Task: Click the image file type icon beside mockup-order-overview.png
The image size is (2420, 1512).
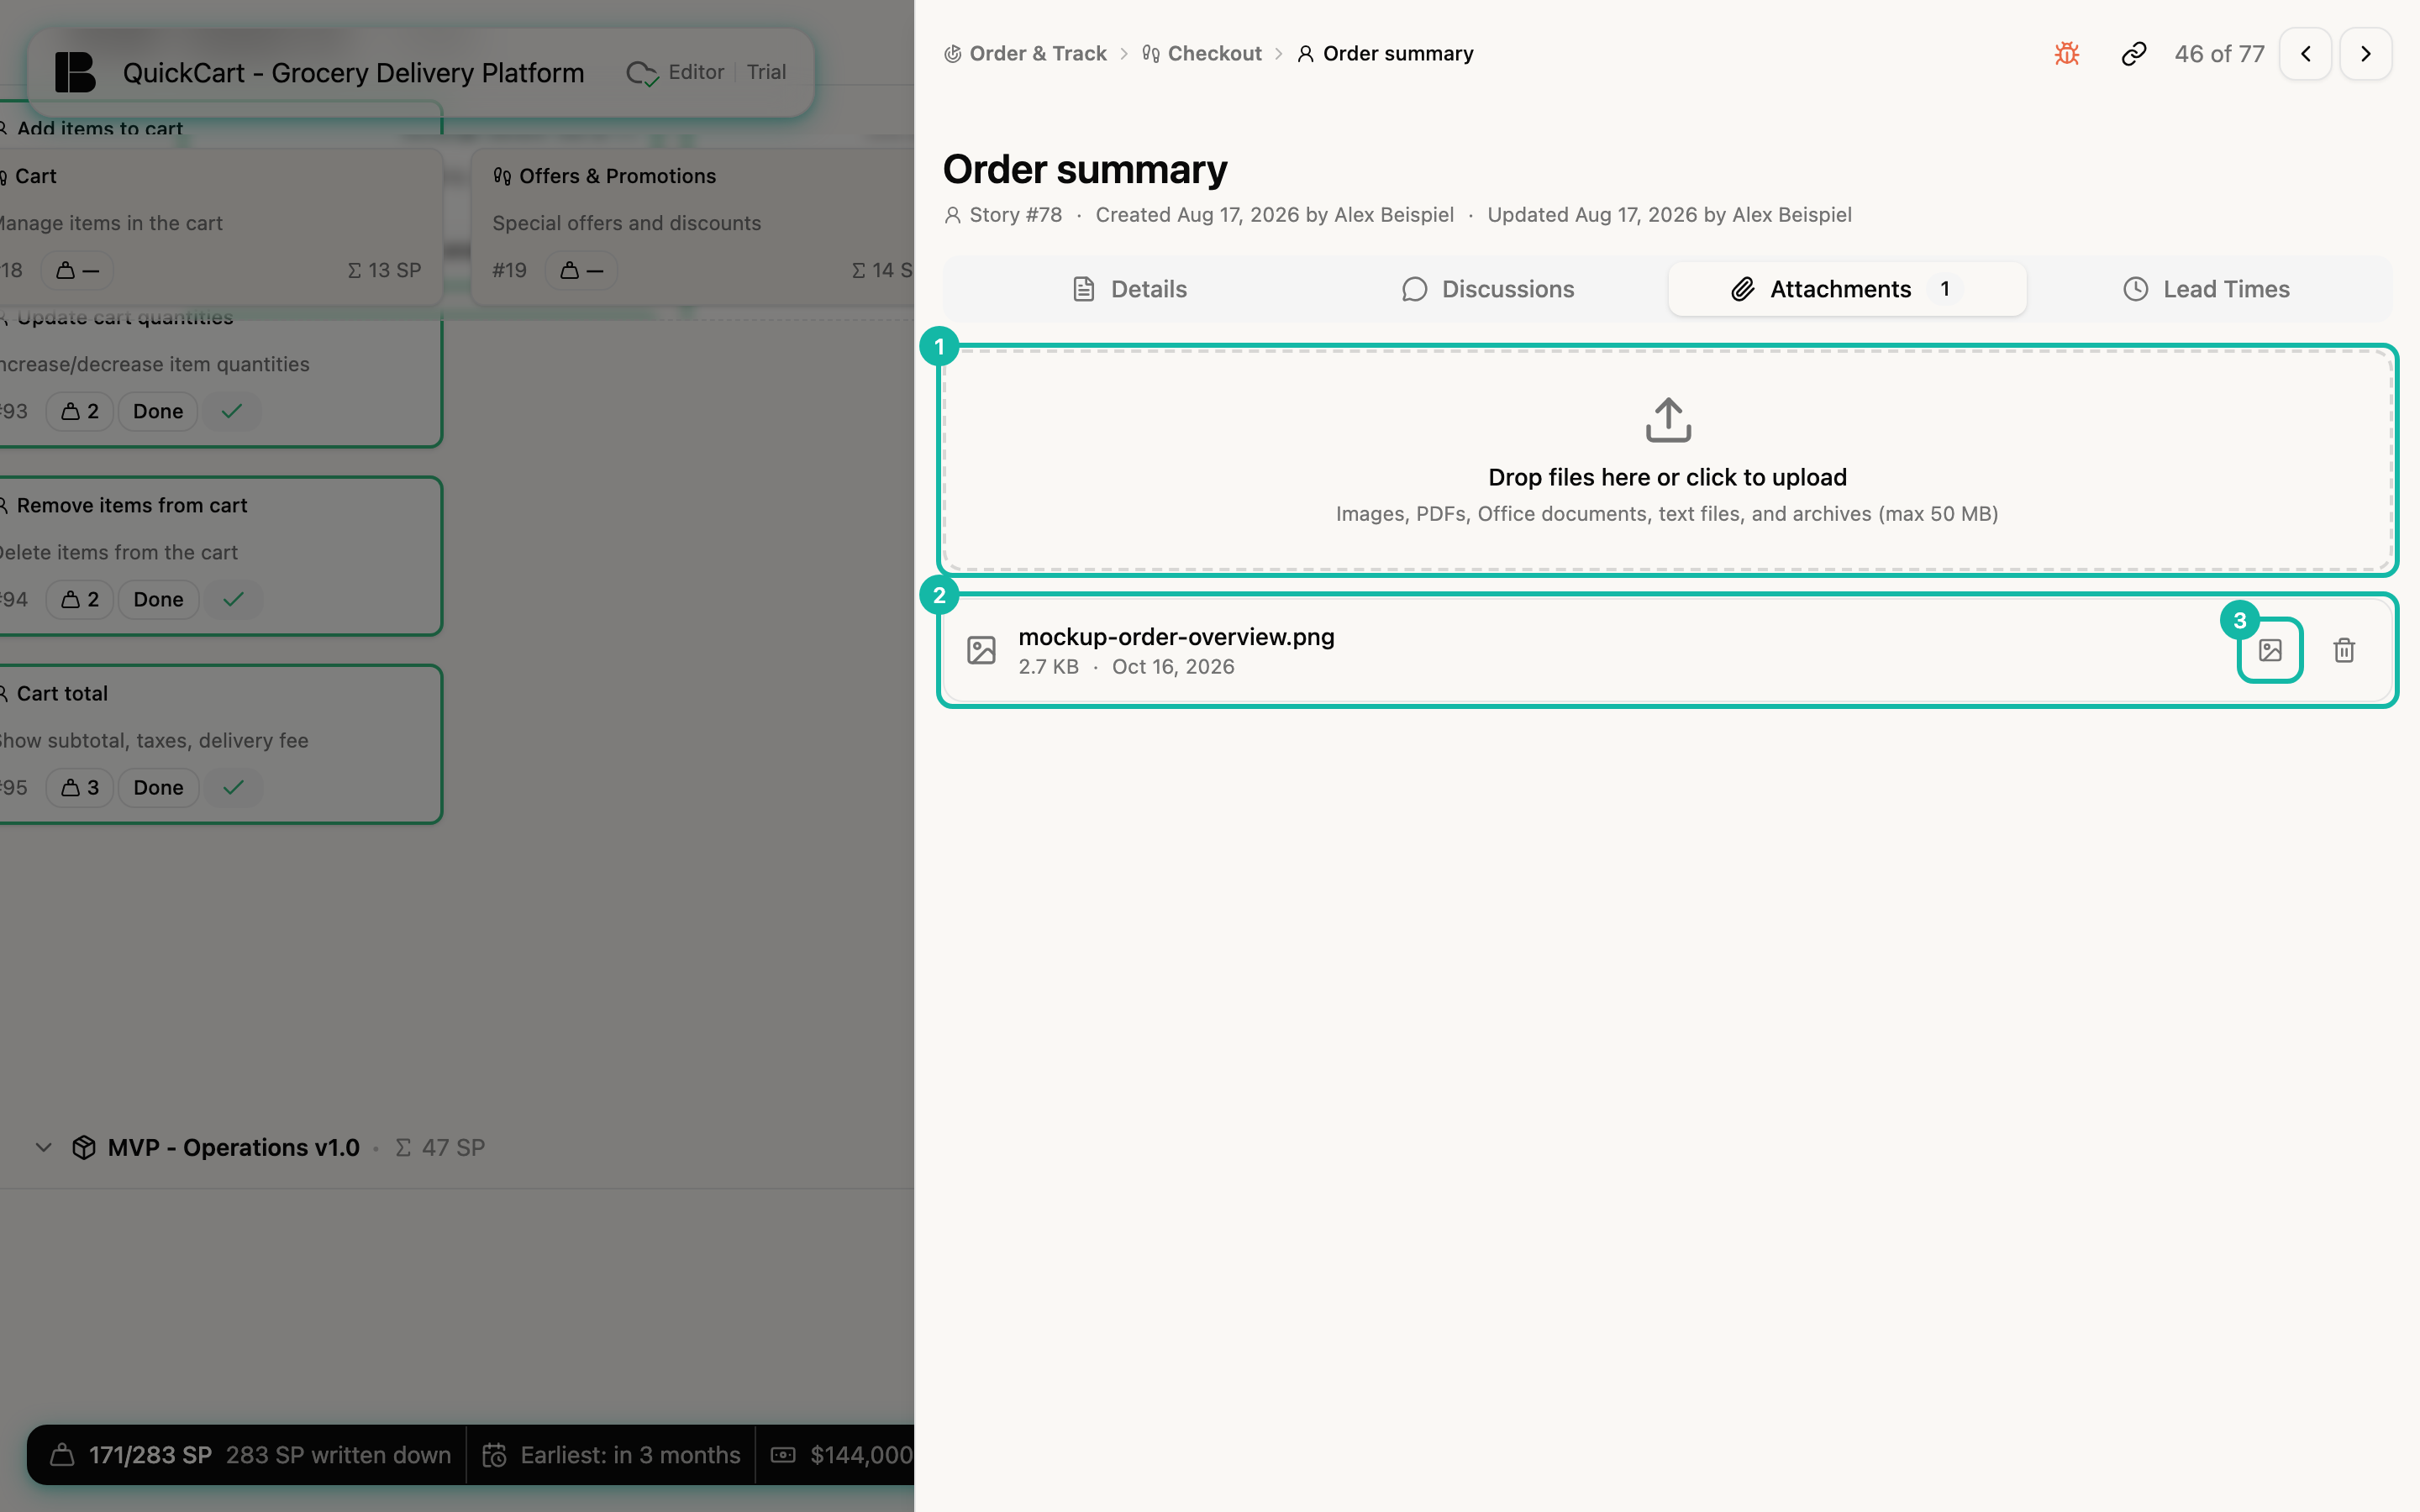Action: click(x=981, y=650)
